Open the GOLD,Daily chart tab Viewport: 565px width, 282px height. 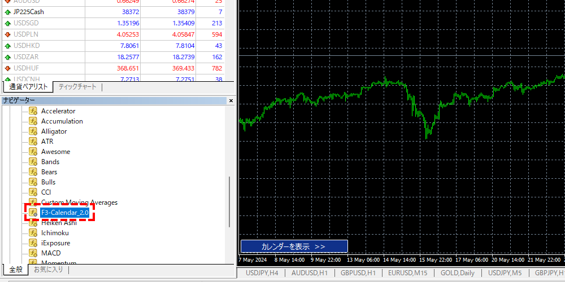coord(458,273)
